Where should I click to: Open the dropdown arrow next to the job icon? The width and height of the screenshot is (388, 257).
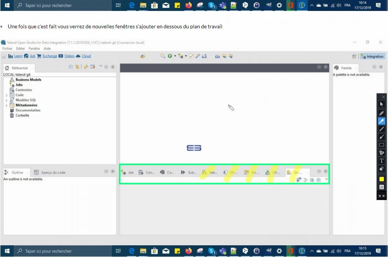tap(186, 56)
